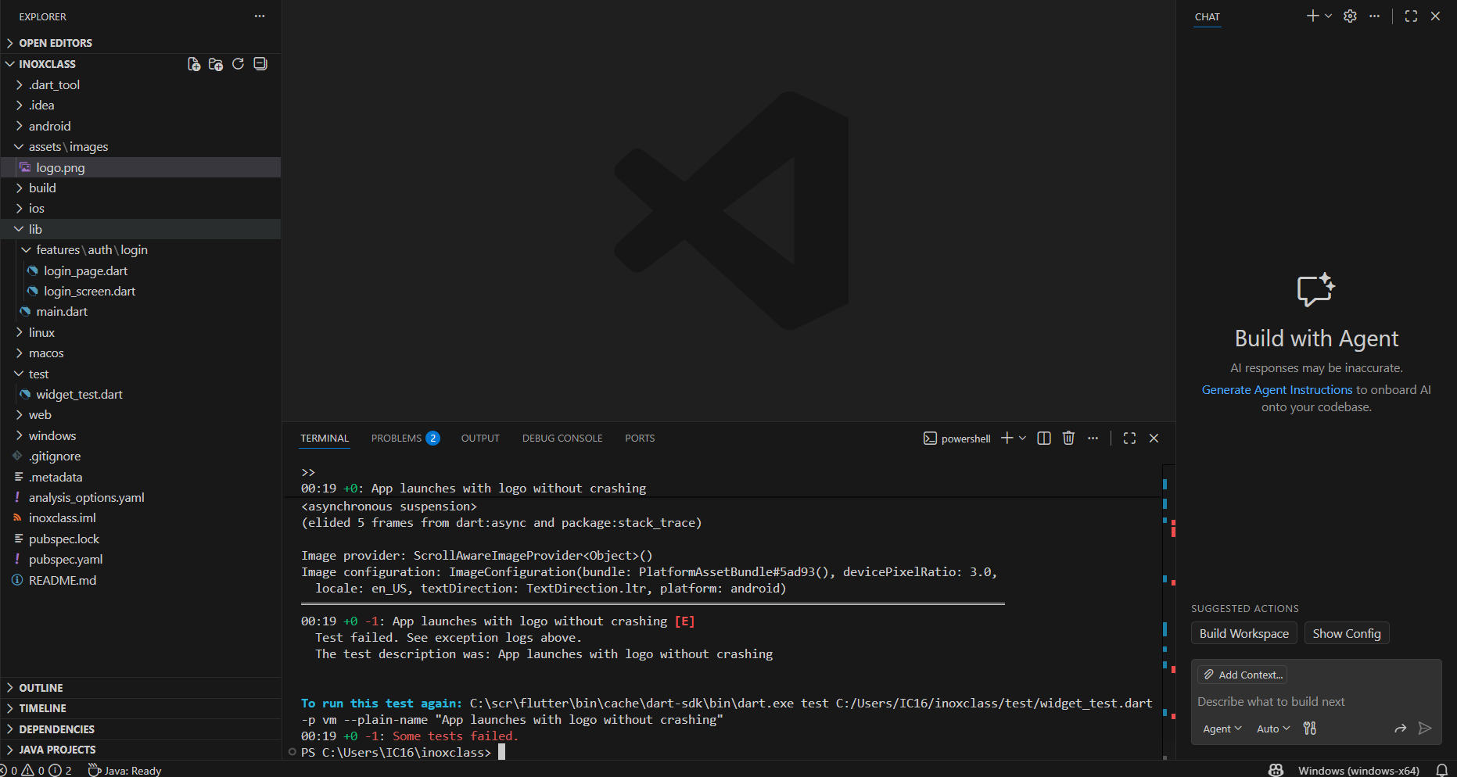The image size is (1457, 777).
Task: Open chat panel more actions menu
Action: [x=1374, y=16]
